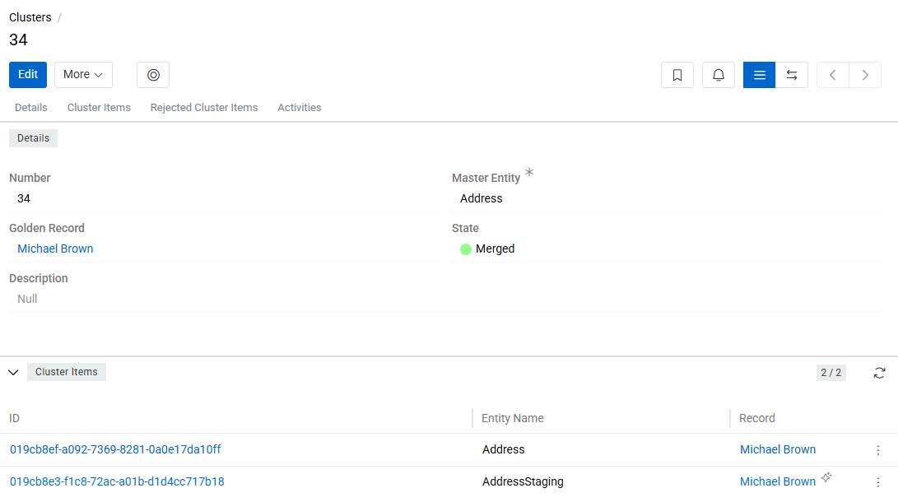This screenshot has width=898, height=502.
Task: Open the More dropdown menu
Action: click(83, 75)
